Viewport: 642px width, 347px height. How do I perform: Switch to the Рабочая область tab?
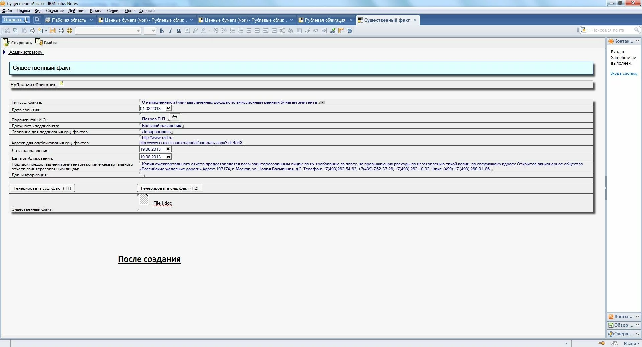[x=69, y=20]
